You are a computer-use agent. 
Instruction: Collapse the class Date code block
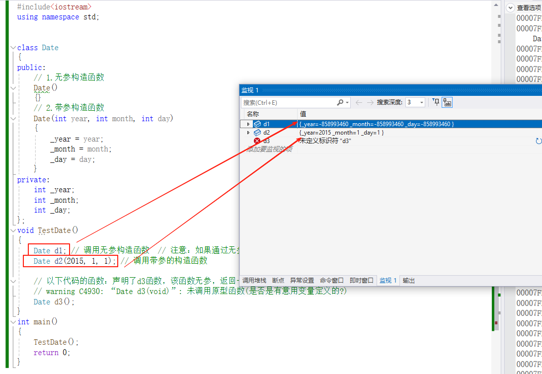13,48
